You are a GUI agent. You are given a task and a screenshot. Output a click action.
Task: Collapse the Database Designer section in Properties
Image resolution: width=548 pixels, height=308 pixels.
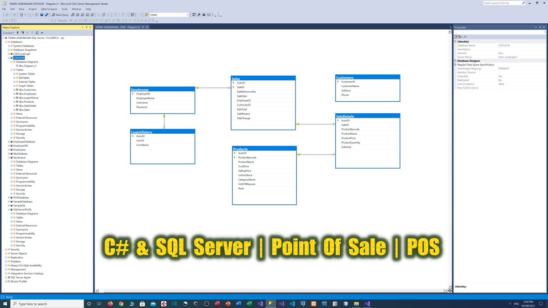click(x=455, y=61)
